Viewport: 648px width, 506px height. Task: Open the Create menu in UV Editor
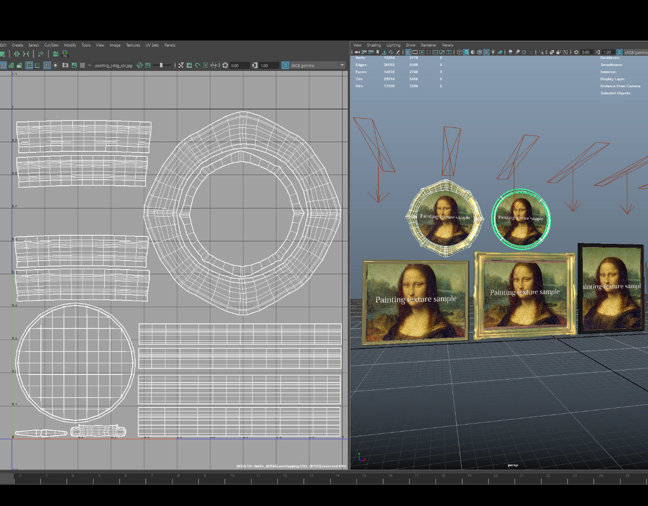(x=17, y=45)
